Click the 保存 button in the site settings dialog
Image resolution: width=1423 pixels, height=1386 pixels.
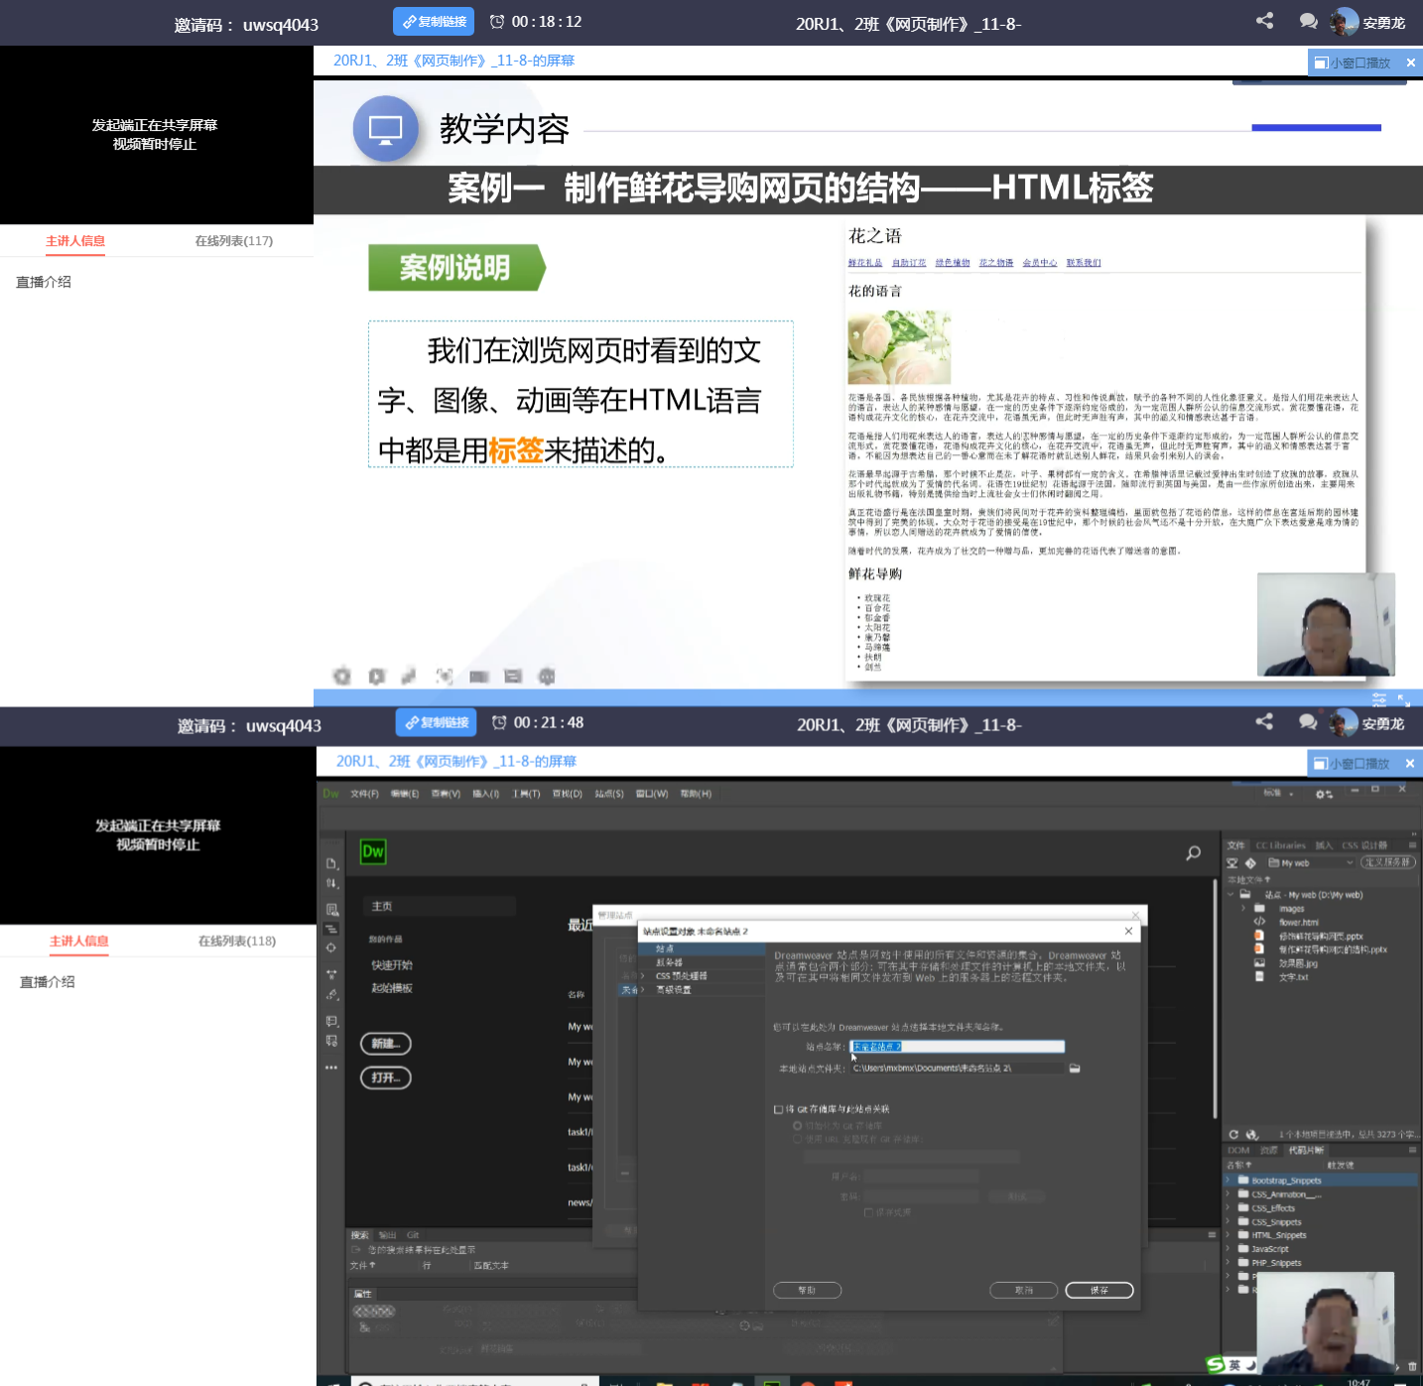click(x=1099, y=1290)
